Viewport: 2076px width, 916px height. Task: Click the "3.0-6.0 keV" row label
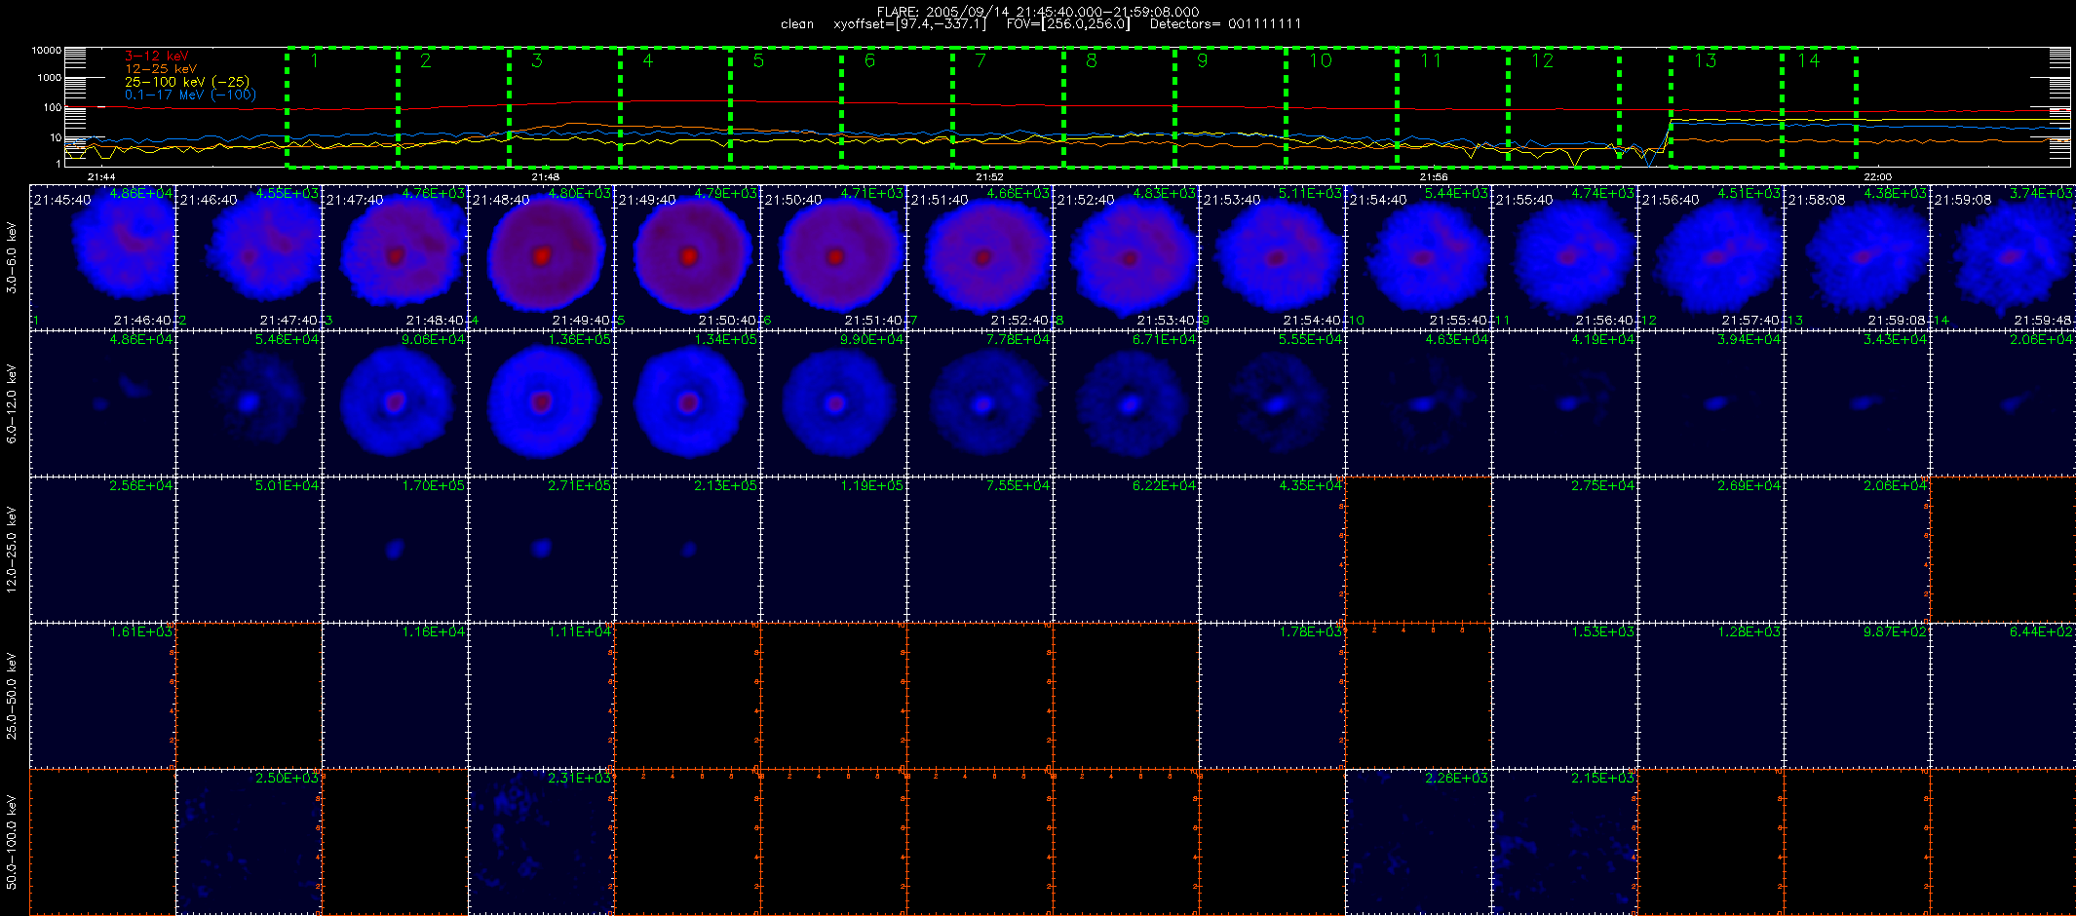point(12,257)
